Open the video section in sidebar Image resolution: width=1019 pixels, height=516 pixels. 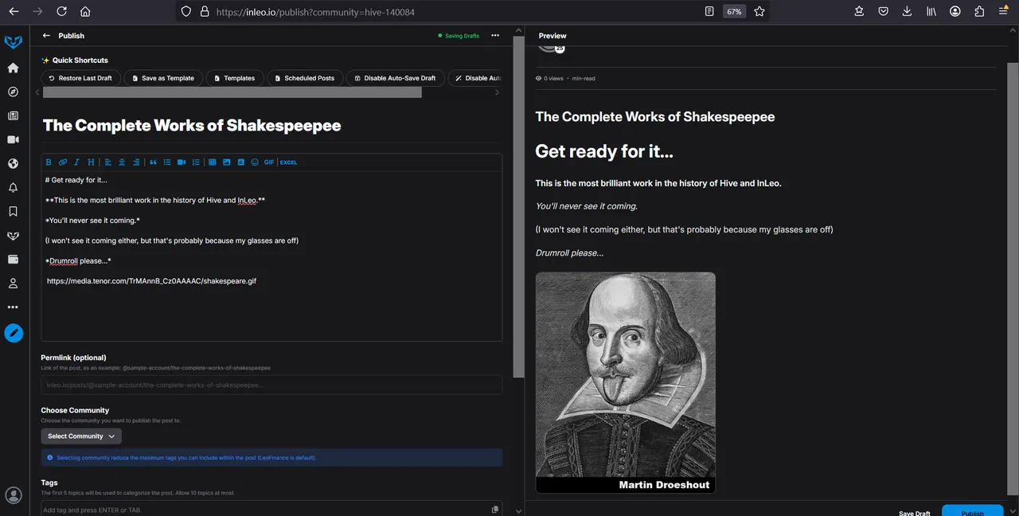click(13, 139)
